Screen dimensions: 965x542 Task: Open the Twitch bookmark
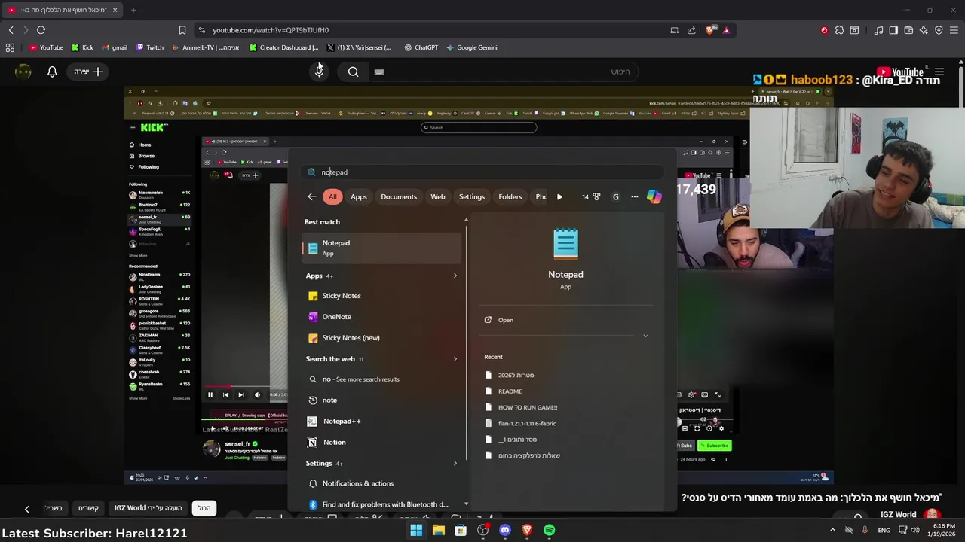[x=150, y=47]
